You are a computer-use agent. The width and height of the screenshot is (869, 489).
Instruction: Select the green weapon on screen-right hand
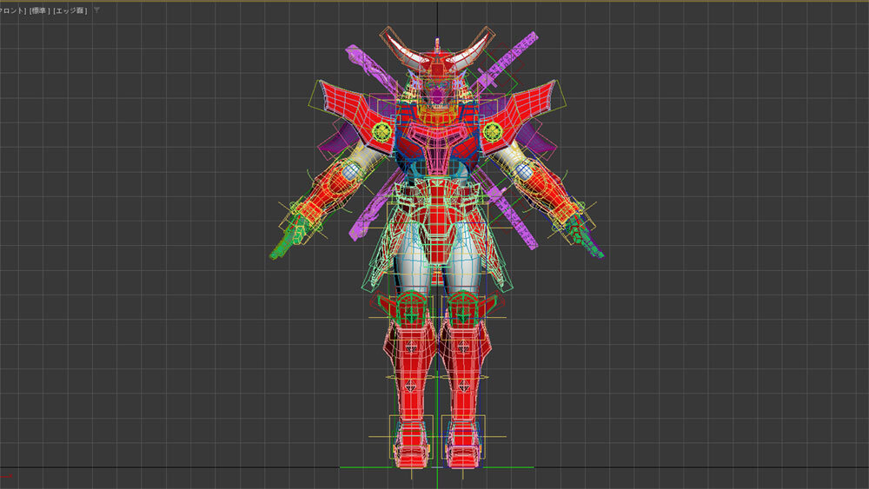[x=589, y=241]
